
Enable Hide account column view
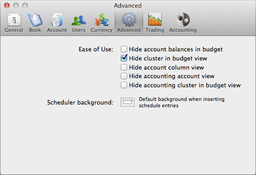pos(124,67)
